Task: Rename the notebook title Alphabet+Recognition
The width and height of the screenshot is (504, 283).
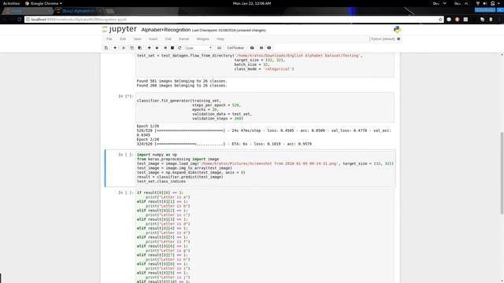Action: click(x=166, y=30)
